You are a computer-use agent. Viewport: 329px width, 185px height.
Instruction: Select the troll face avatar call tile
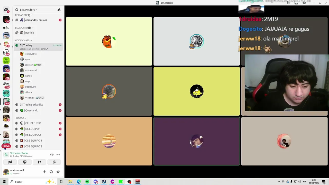(197, 41)
